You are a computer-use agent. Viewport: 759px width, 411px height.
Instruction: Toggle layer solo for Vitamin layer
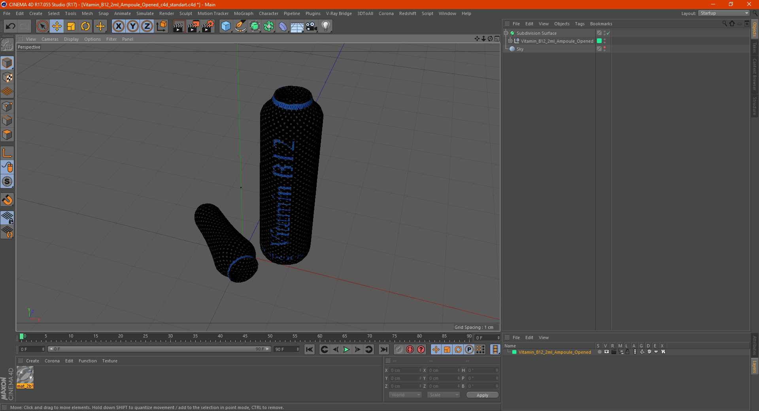pos(599,352)
